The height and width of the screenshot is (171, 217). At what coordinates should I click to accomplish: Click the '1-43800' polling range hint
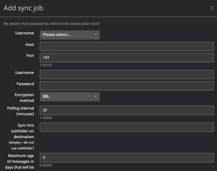[46, 118]
